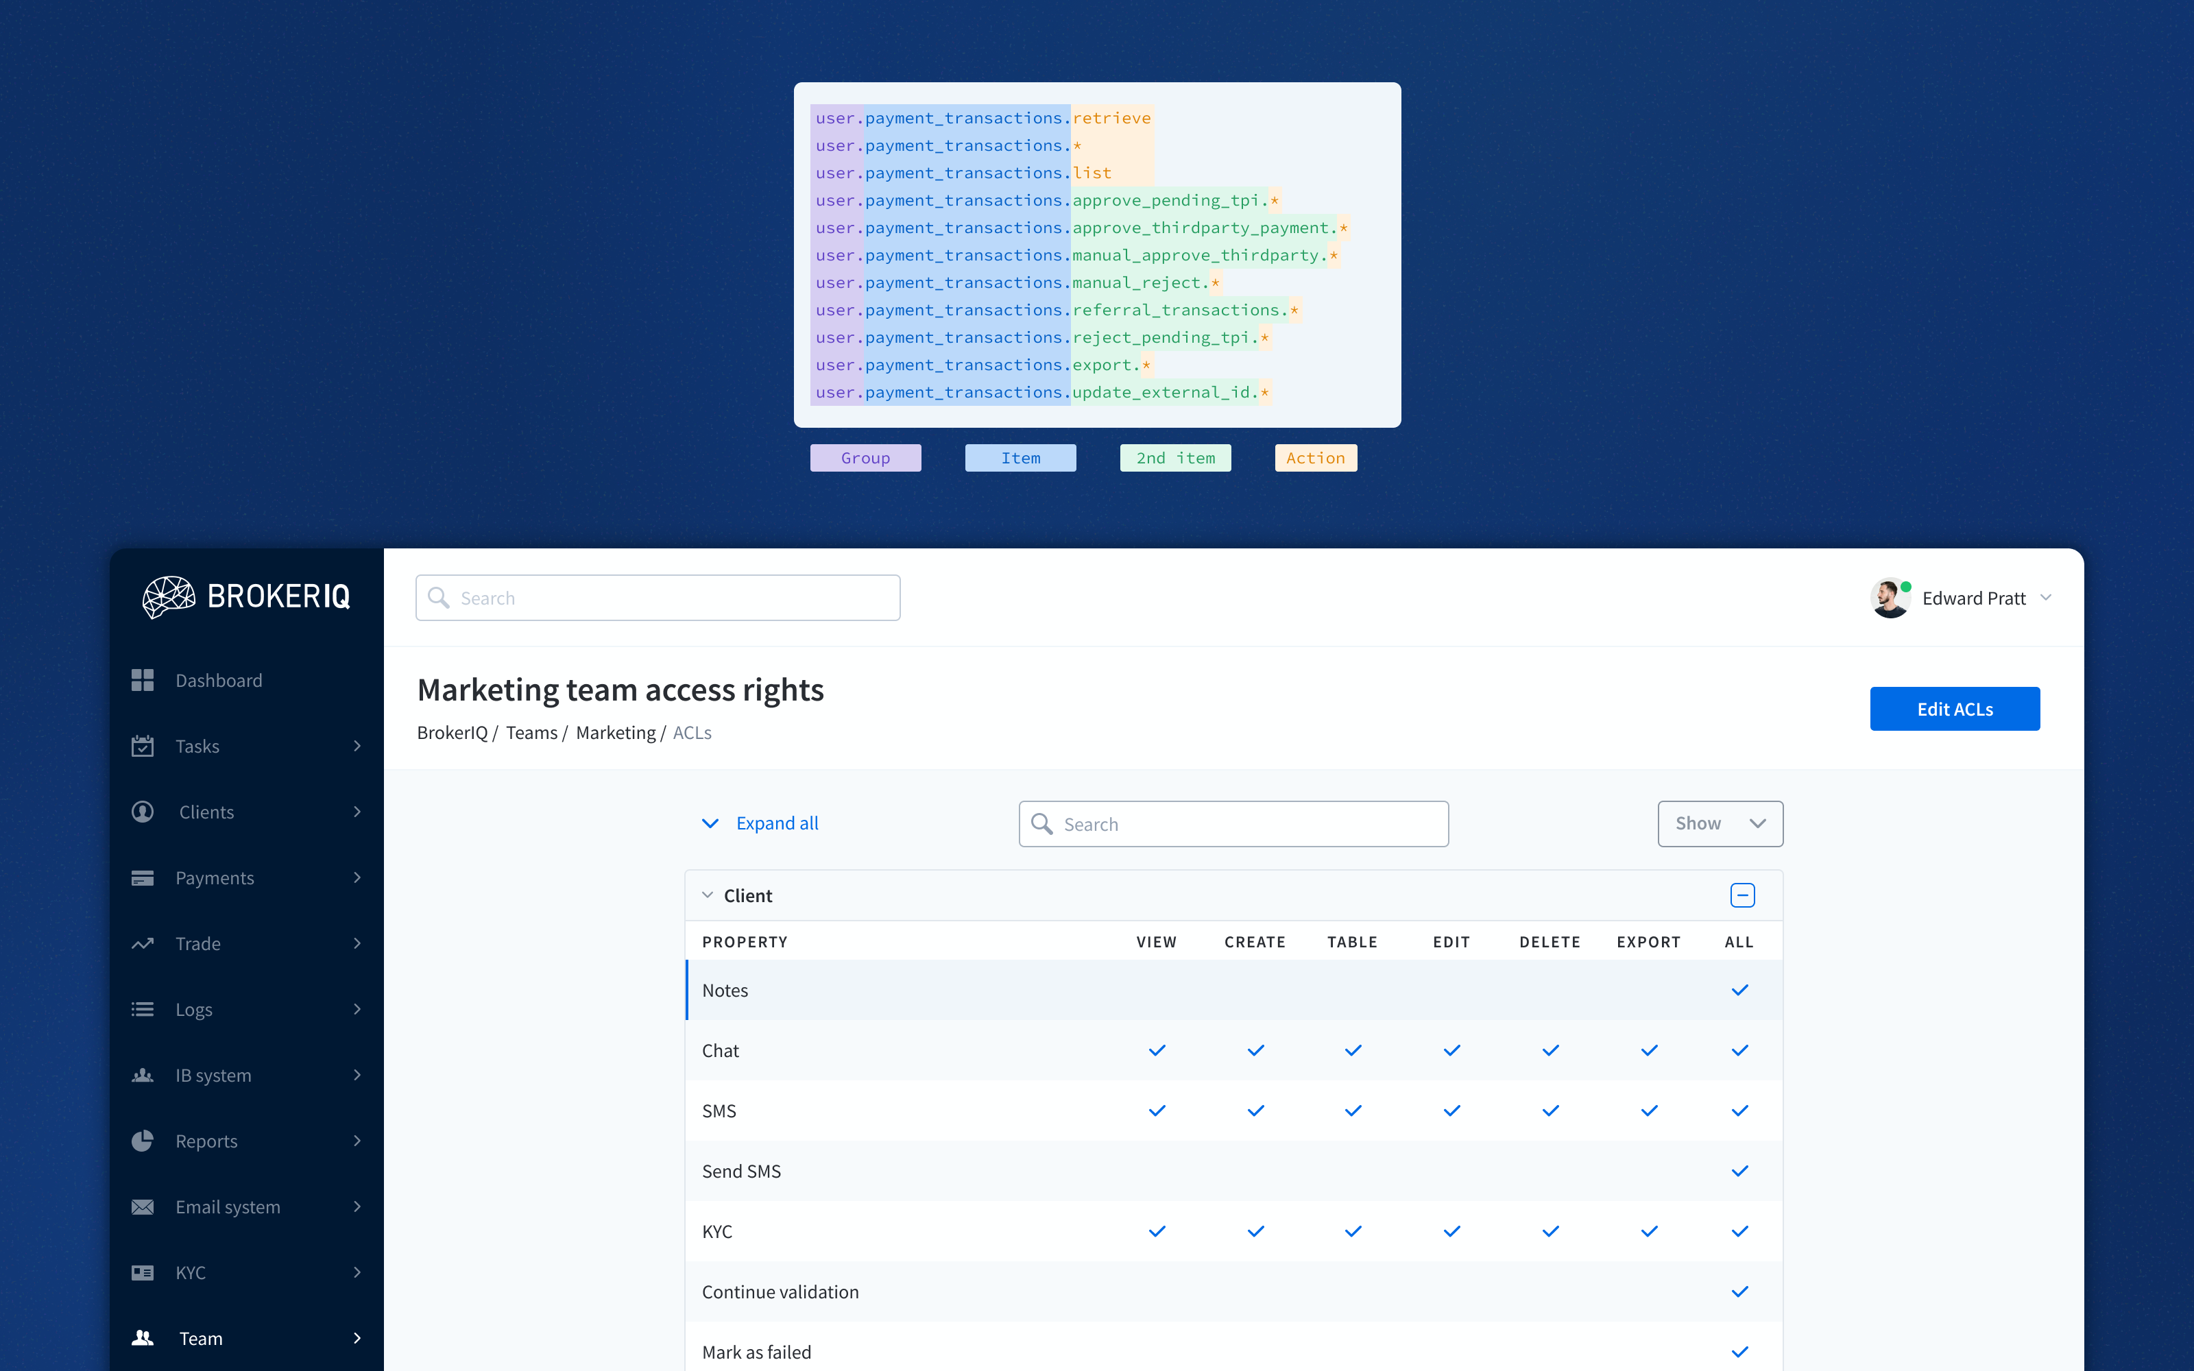Expand the Tasks submenu chevron
2194x1371 pixels.
357,745
